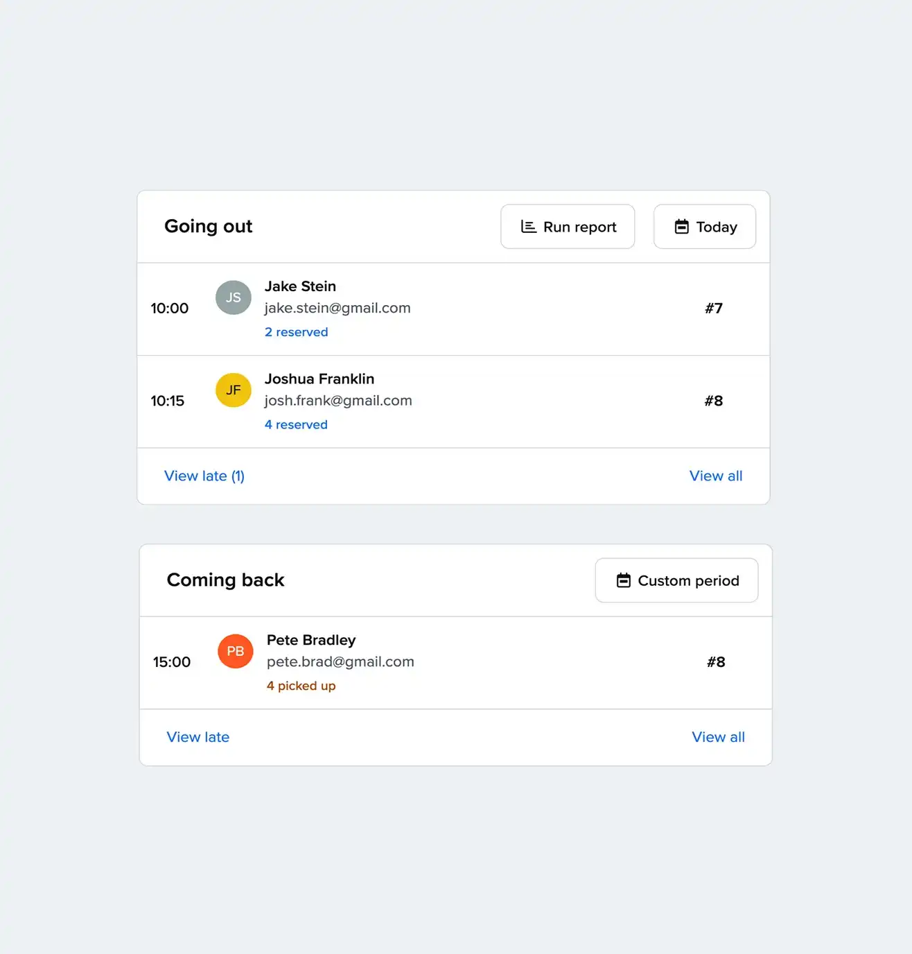Click the name Pete Bradley
912x954 pixels.
click(311, 640)
